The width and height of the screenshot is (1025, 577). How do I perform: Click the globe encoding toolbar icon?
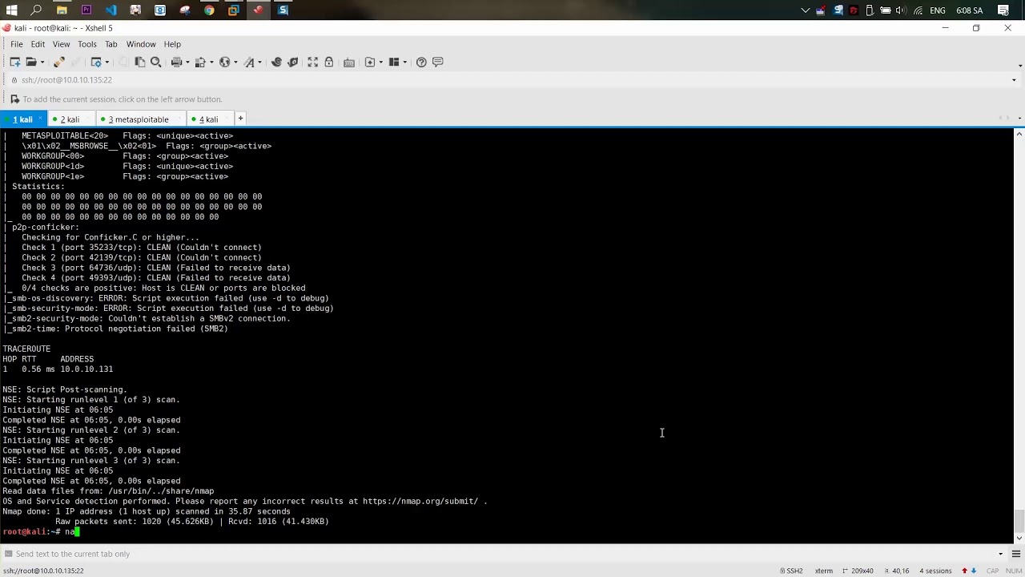tap(224, 62)
